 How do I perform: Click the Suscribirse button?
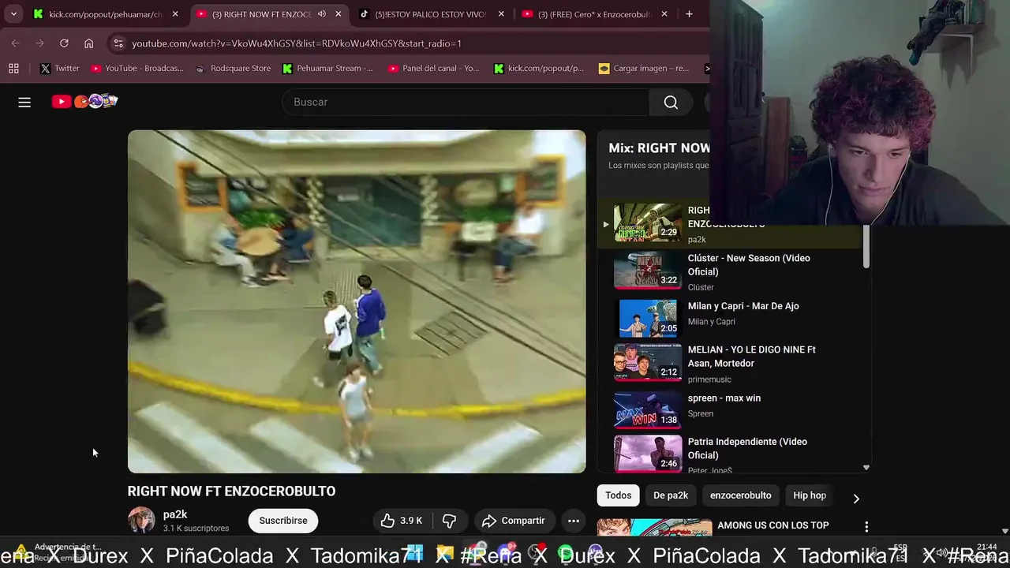tap(283, 521)
